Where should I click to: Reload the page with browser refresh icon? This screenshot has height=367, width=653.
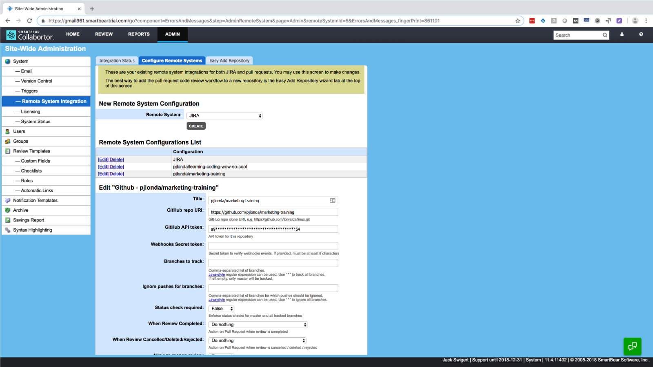pos(29,21)
